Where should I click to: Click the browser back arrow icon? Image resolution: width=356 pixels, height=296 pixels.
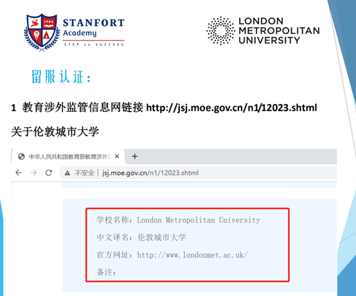coord(19,173)
